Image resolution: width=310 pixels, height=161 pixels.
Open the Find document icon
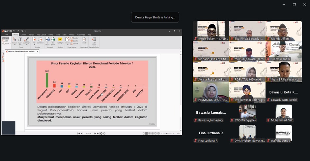point(84,40)
